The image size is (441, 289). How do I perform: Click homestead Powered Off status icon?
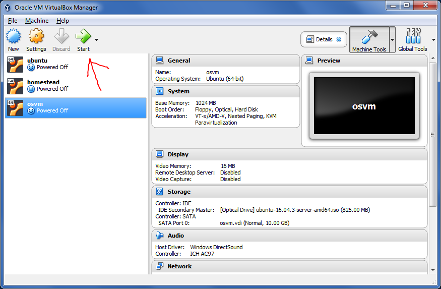coord(31,89)
